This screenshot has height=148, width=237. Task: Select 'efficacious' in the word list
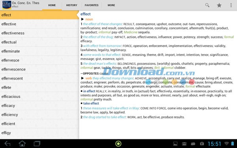(x=39, y=96)
